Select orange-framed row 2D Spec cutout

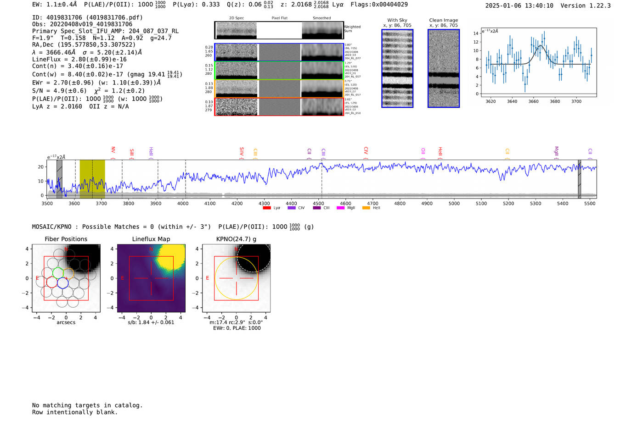[x=236, y=89]
